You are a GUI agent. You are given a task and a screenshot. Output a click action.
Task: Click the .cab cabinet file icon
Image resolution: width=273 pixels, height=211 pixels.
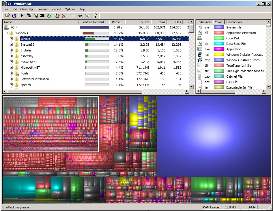coord(200,76)
